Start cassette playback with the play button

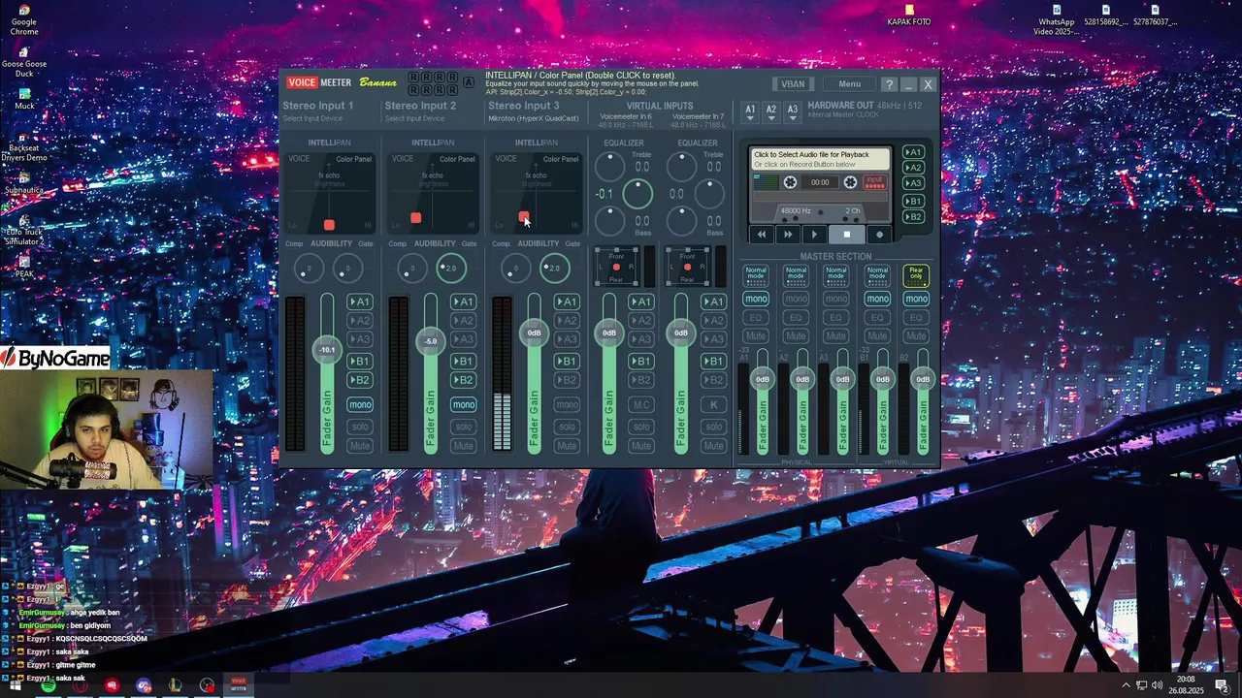814,234
